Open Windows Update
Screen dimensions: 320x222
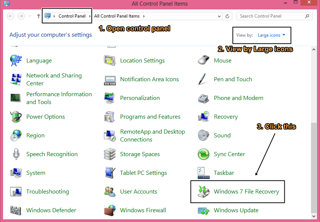click(236, 210)
